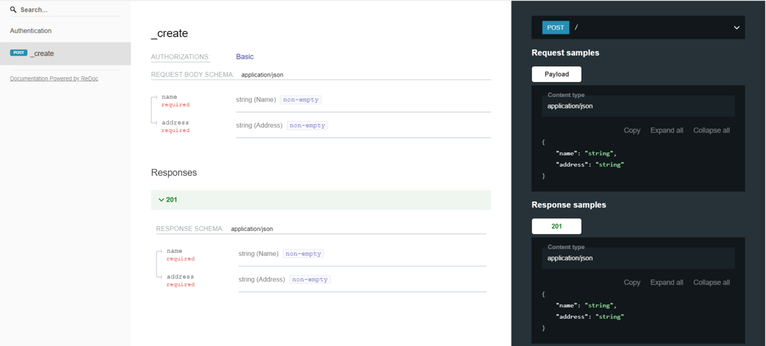
Task: Click the required name field in request schema
Action: (x=170, y=97)
